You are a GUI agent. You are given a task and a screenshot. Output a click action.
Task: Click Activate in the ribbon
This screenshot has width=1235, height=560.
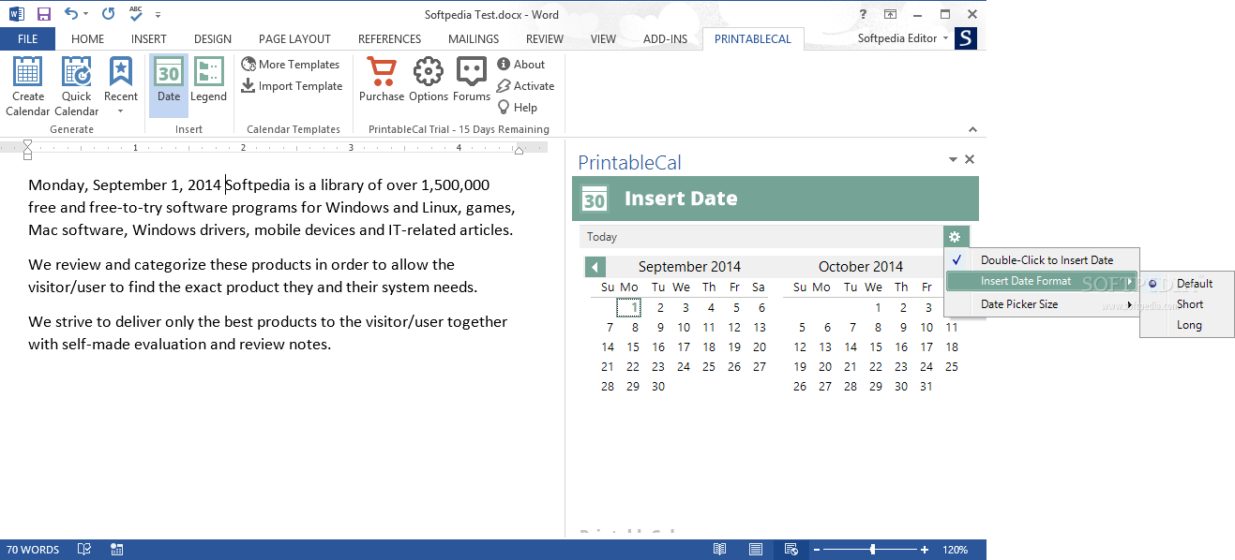pos(526,86)
